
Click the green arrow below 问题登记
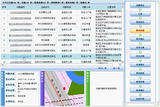point(140,10)
